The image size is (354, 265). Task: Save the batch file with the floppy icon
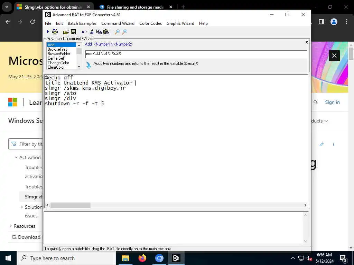pyautogui.click(x=73, y=32)
